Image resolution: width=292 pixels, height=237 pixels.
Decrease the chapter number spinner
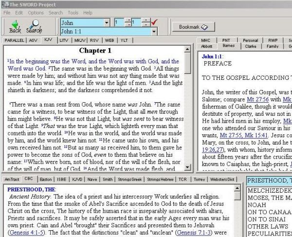(x=128, y=24)
